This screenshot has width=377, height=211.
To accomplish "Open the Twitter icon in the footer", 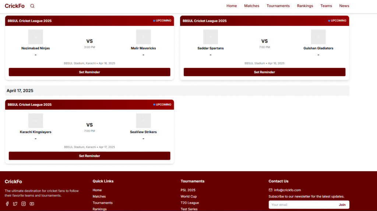I will (x=15, y=204).
